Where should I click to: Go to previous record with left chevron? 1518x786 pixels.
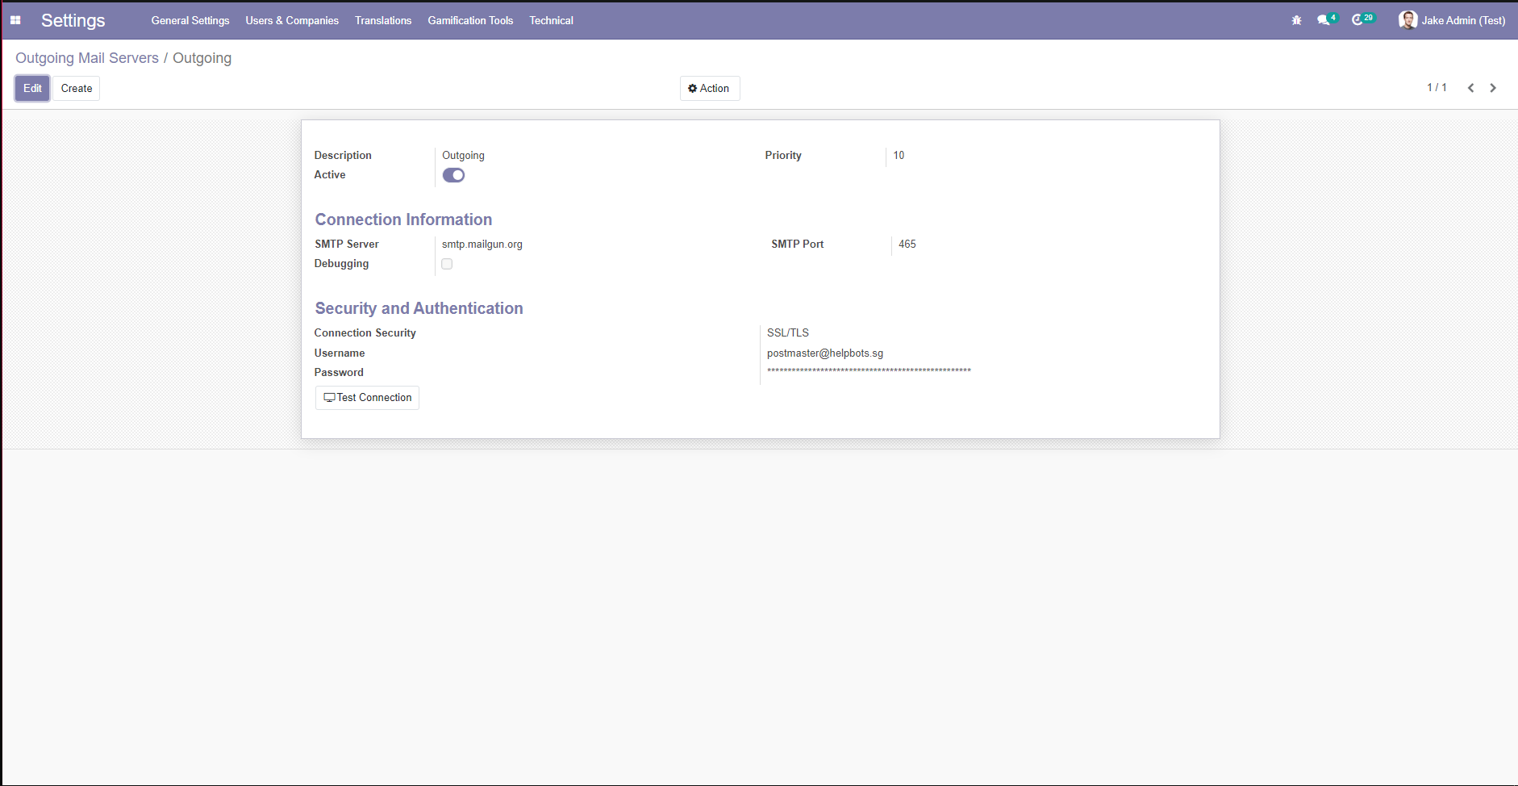[1471, 87]
